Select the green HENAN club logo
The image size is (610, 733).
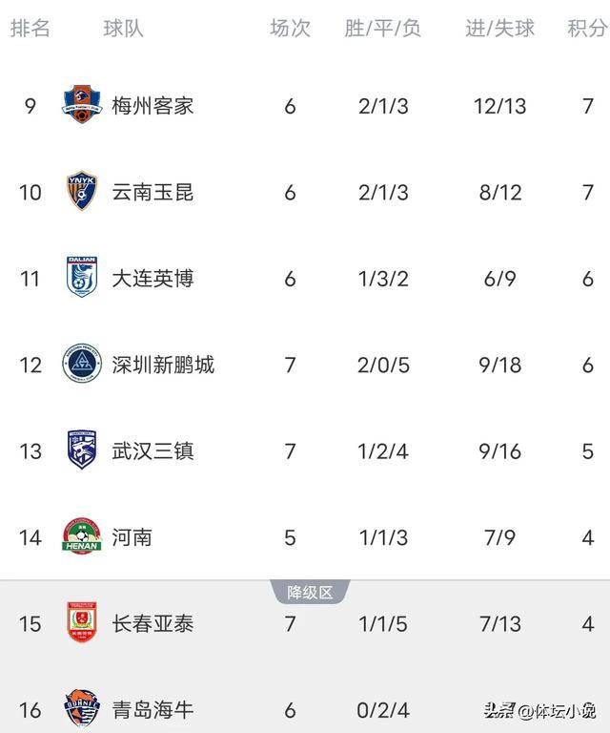point(82,536)
